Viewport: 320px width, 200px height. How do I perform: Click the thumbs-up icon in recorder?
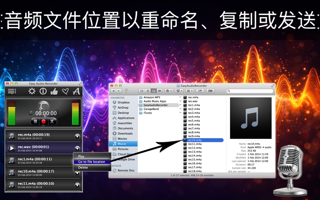coord(54,92)
